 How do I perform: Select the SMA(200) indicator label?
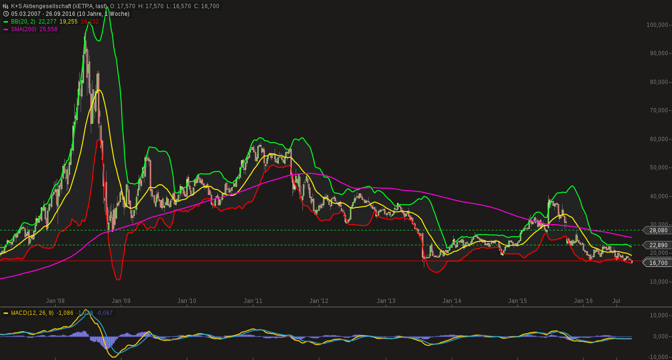pyautogui.click(x=24, y=29)
